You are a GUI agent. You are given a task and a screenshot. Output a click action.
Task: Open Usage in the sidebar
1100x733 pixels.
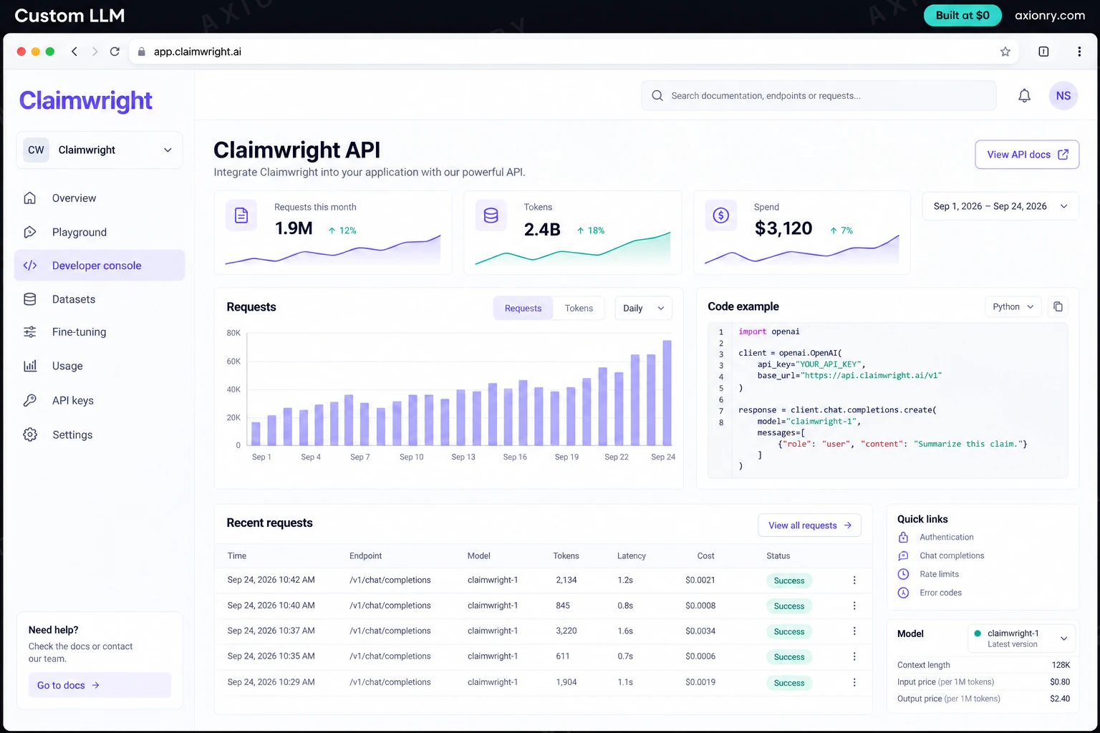tap(100, 366)
